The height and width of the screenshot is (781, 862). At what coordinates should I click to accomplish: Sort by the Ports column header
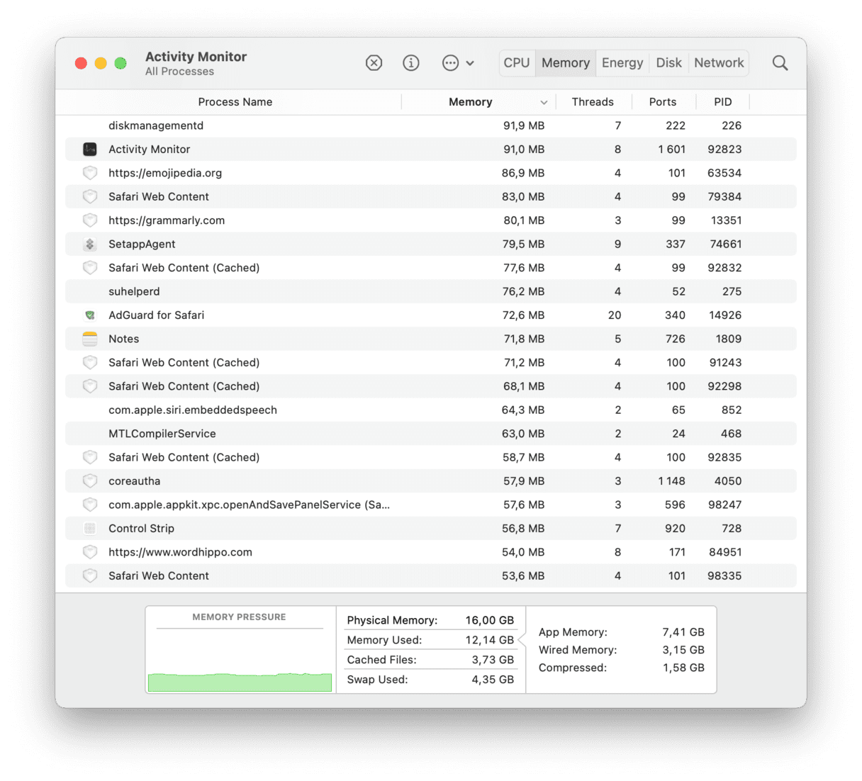pyautogui.click(x=663, y=102)
